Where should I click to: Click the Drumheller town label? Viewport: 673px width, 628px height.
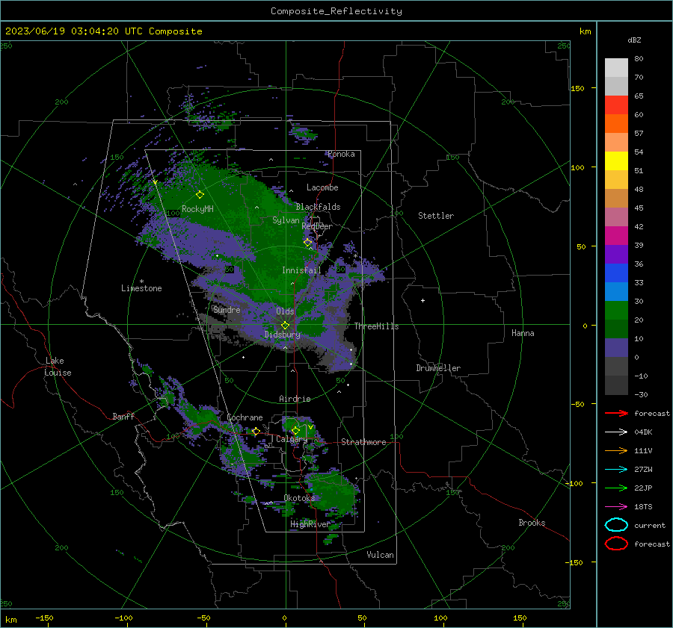(438, 368)
